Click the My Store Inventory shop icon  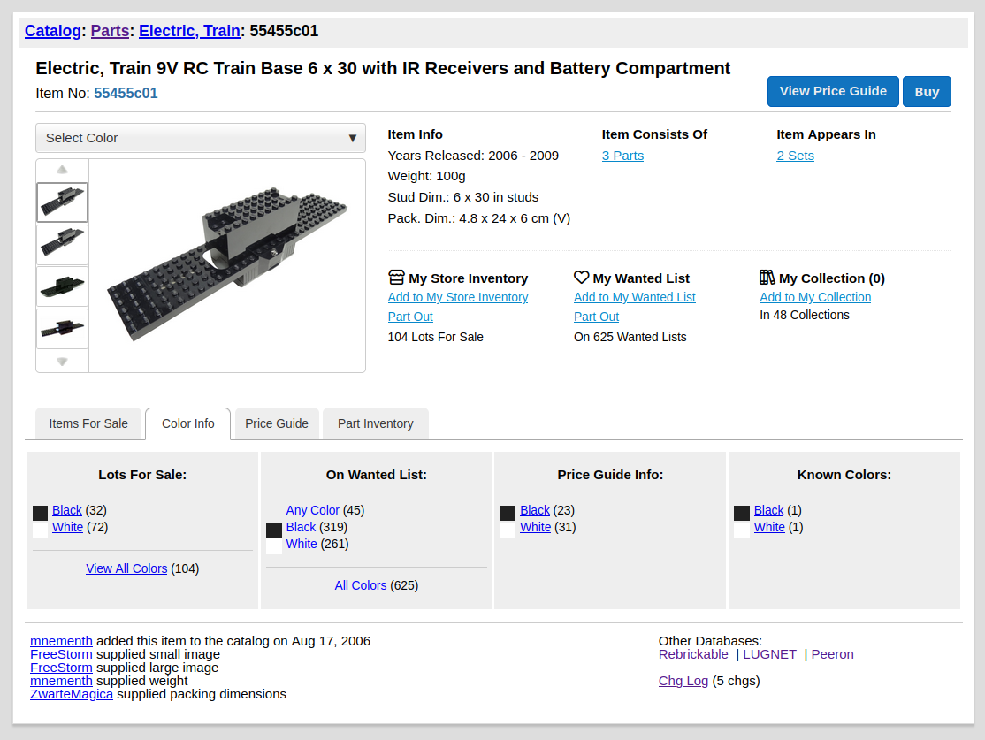[x=396, y=277]
